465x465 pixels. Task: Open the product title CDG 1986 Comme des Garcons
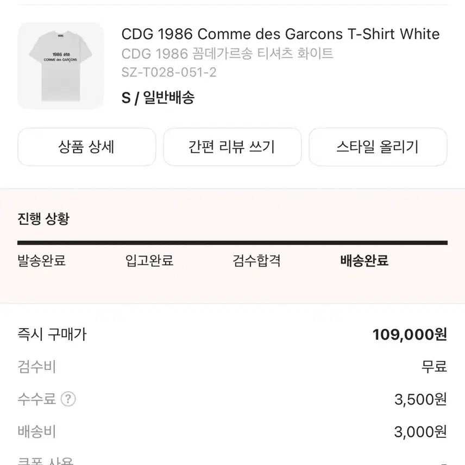coord(280,34)
